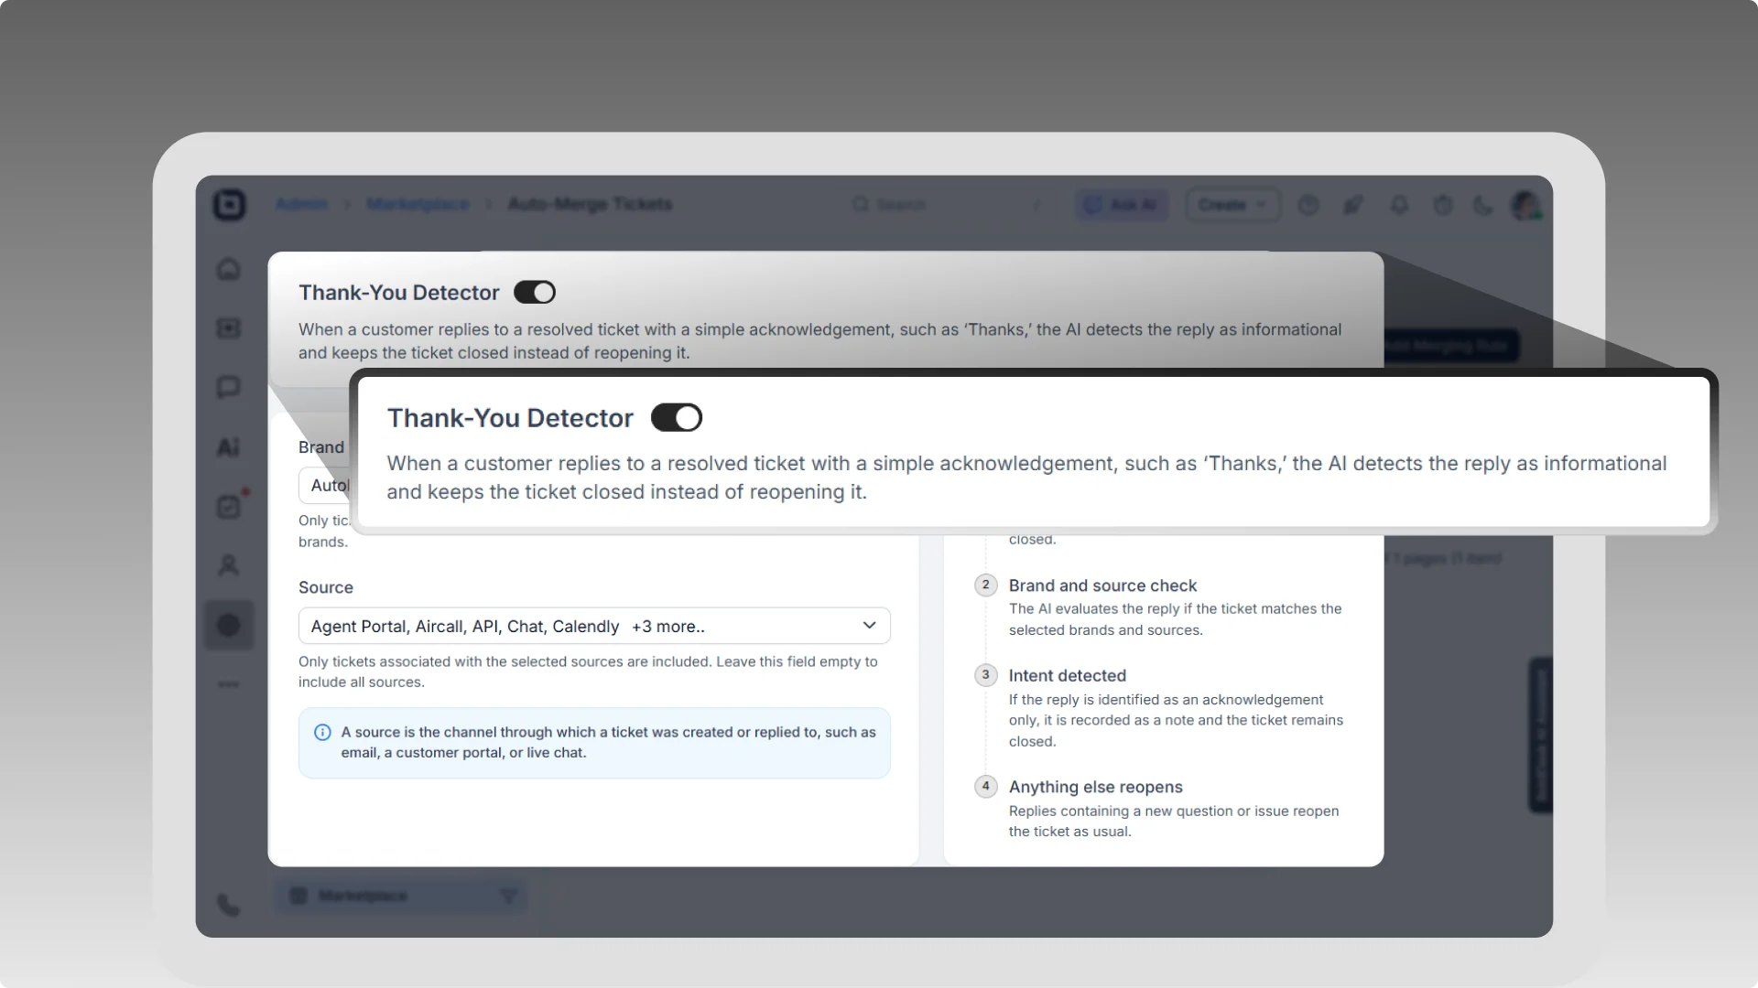The image size is (1758, 988).
Task: Click the Add Merging Rule button
Action: tap(1450, 345)
